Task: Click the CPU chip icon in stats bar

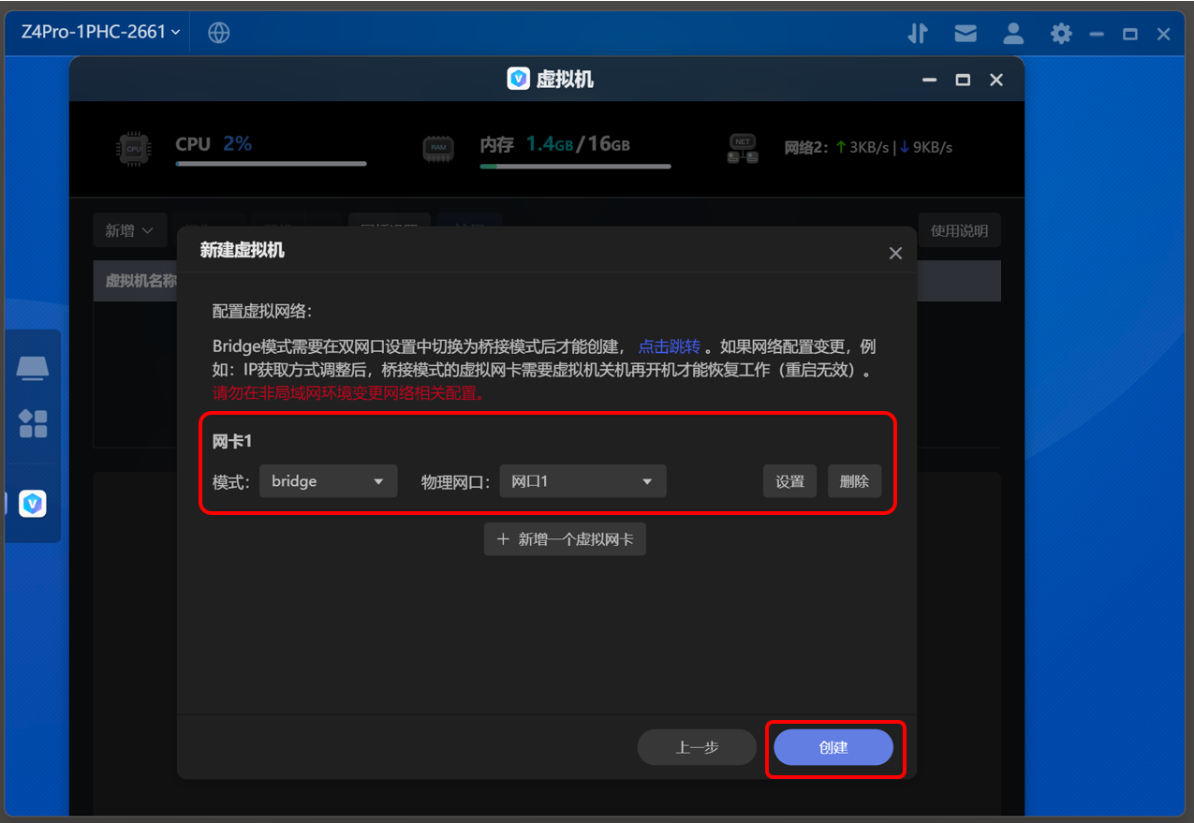Action: click(133, 148)
